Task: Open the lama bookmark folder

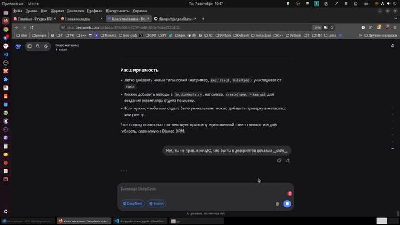Action: point(330,36)
